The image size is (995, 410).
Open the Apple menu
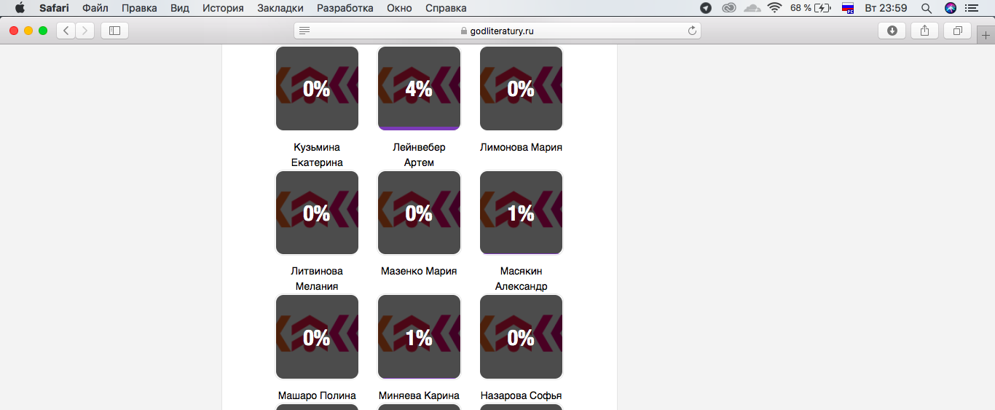(x=20, y=8)
